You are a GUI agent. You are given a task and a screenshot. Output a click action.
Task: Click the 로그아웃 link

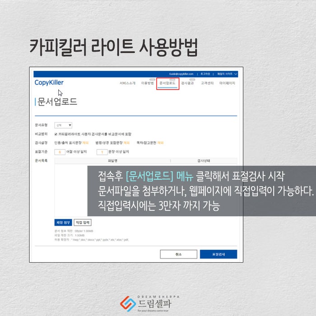point(205,74)
